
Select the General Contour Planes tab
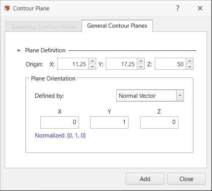[117, 26]
